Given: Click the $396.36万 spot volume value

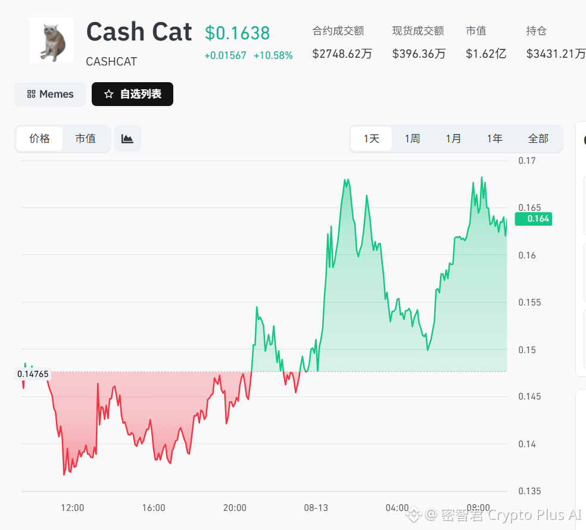Looking at the screenshot, I should 419,54.
